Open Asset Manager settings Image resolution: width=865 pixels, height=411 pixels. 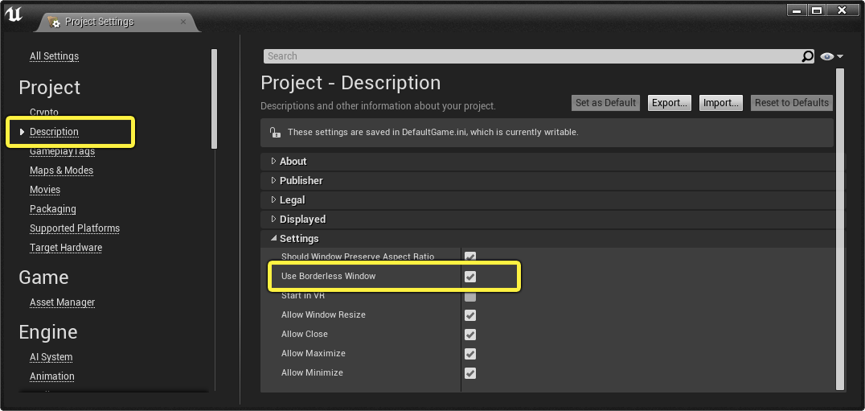[63, 302]
